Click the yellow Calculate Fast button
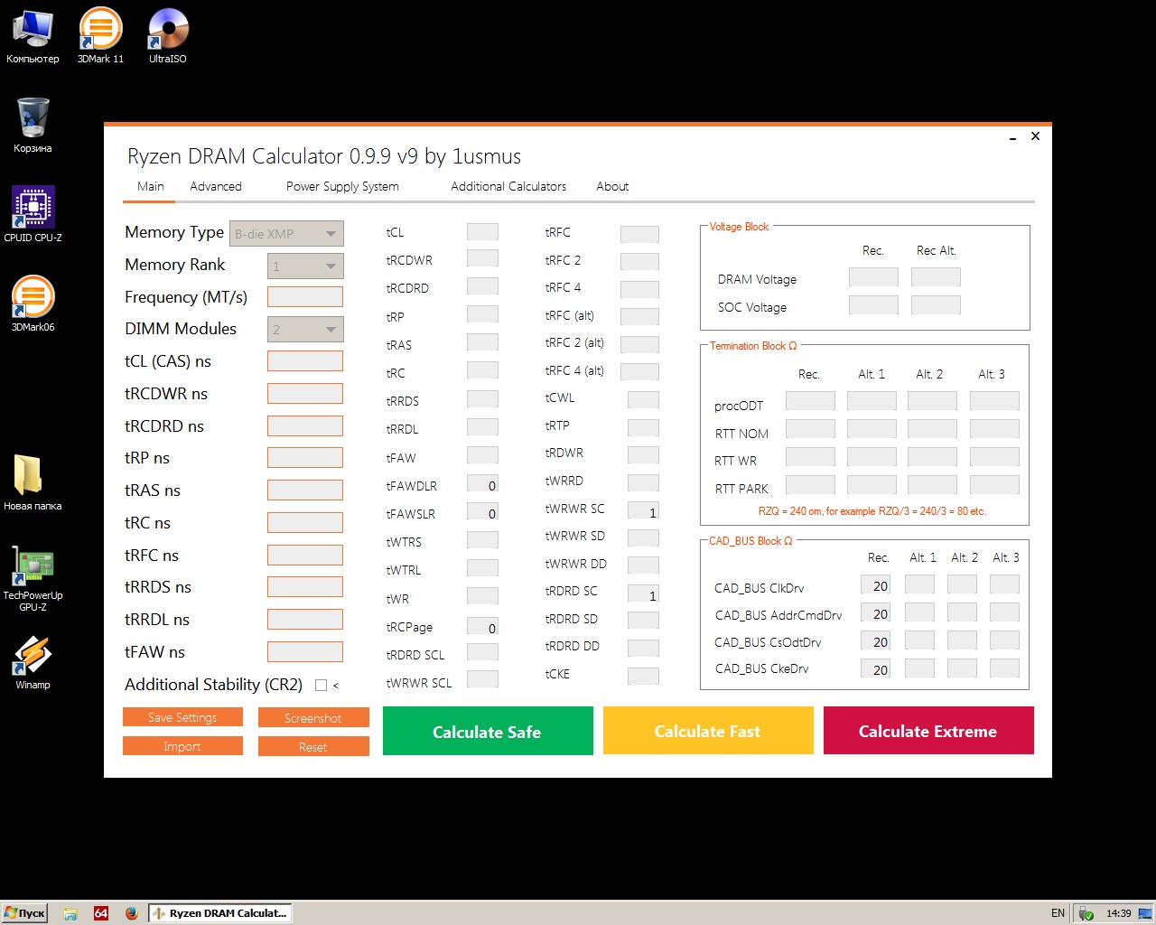The image size is (1156, 925). [x=708, y=731]
